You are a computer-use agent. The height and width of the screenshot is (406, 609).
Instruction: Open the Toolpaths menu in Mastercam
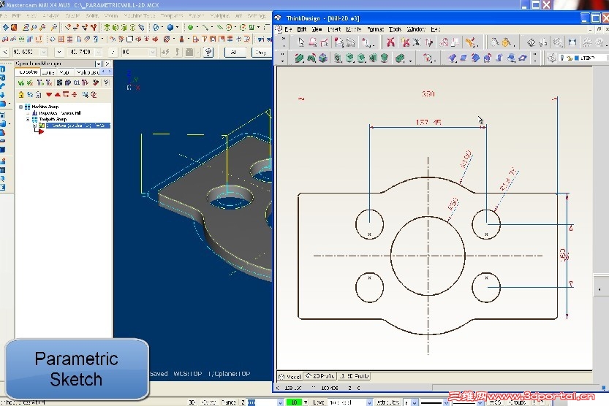tap(172, 16)
